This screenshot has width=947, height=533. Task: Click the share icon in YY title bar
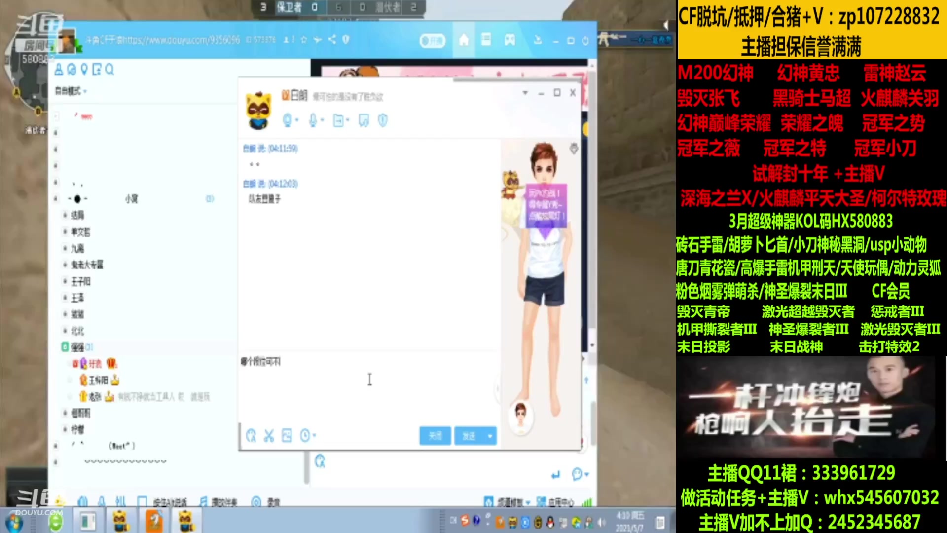[x=332, y=39]
